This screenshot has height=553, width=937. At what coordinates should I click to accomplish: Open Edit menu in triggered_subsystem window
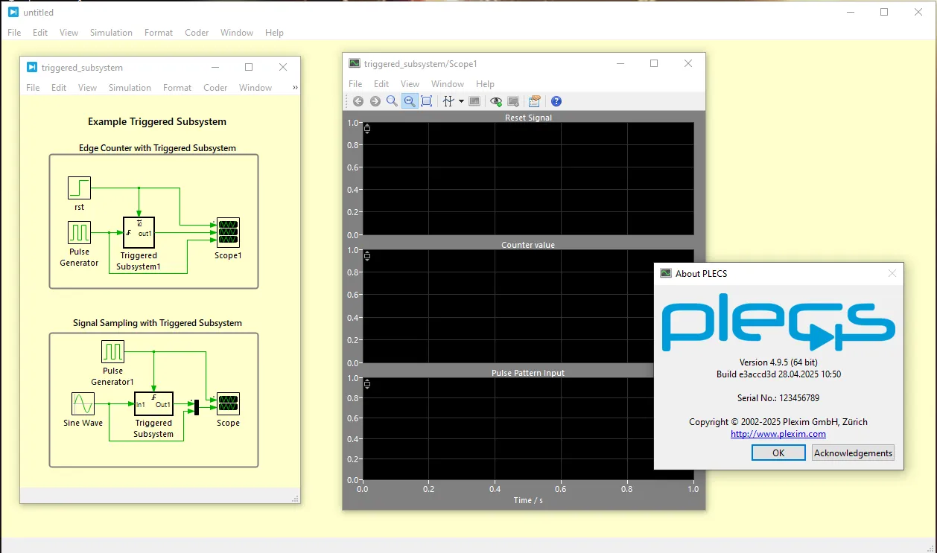(59, 88)
